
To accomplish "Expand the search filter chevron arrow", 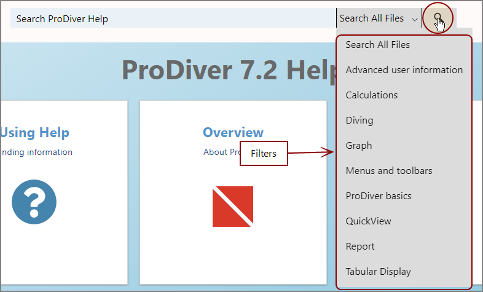I will [415, 19].
